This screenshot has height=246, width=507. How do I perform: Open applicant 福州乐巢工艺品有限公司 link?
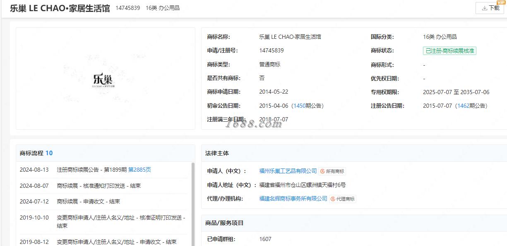[288, 171]
